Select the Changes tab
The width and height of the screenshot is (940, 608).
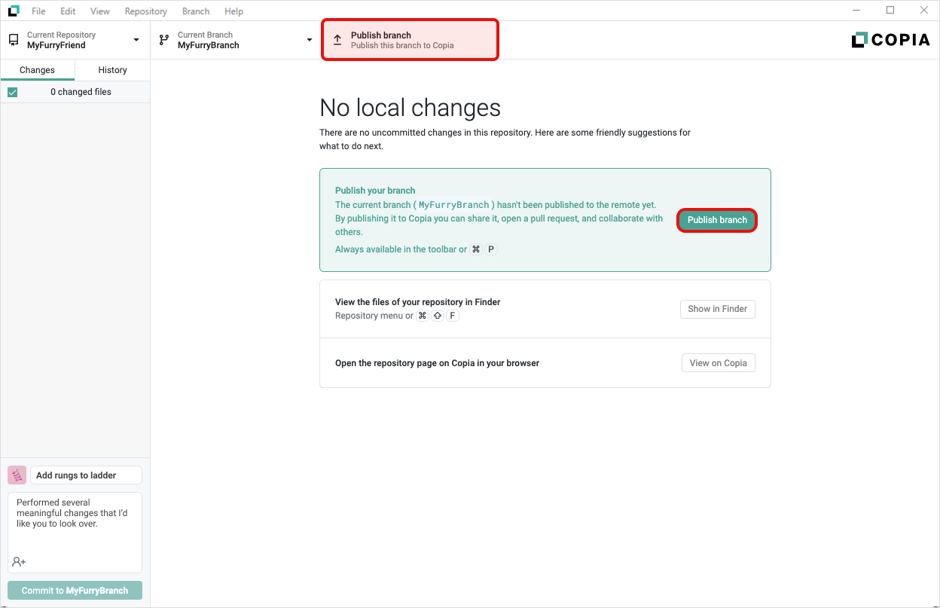(x=38, y=70)
